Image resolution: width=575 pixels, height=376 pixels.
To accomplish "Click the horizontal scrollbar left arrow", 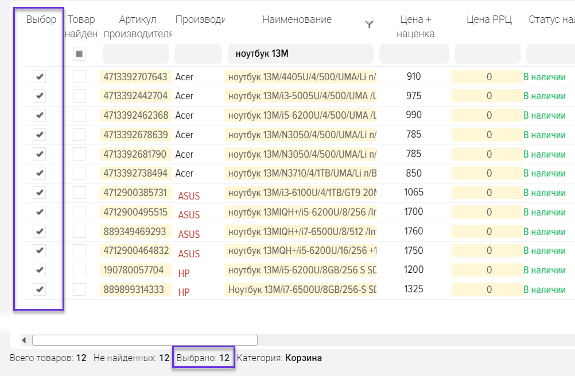I will [x=24, y=340].
